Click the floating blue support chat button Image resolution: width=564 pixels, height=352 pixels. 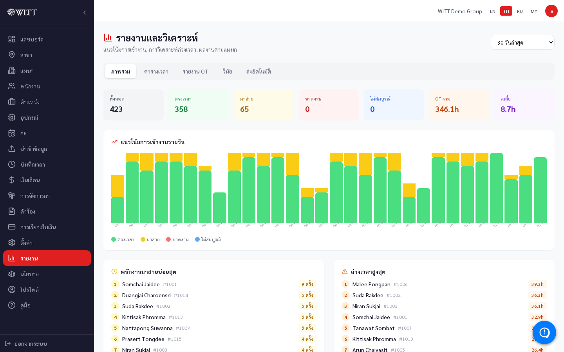544,332
